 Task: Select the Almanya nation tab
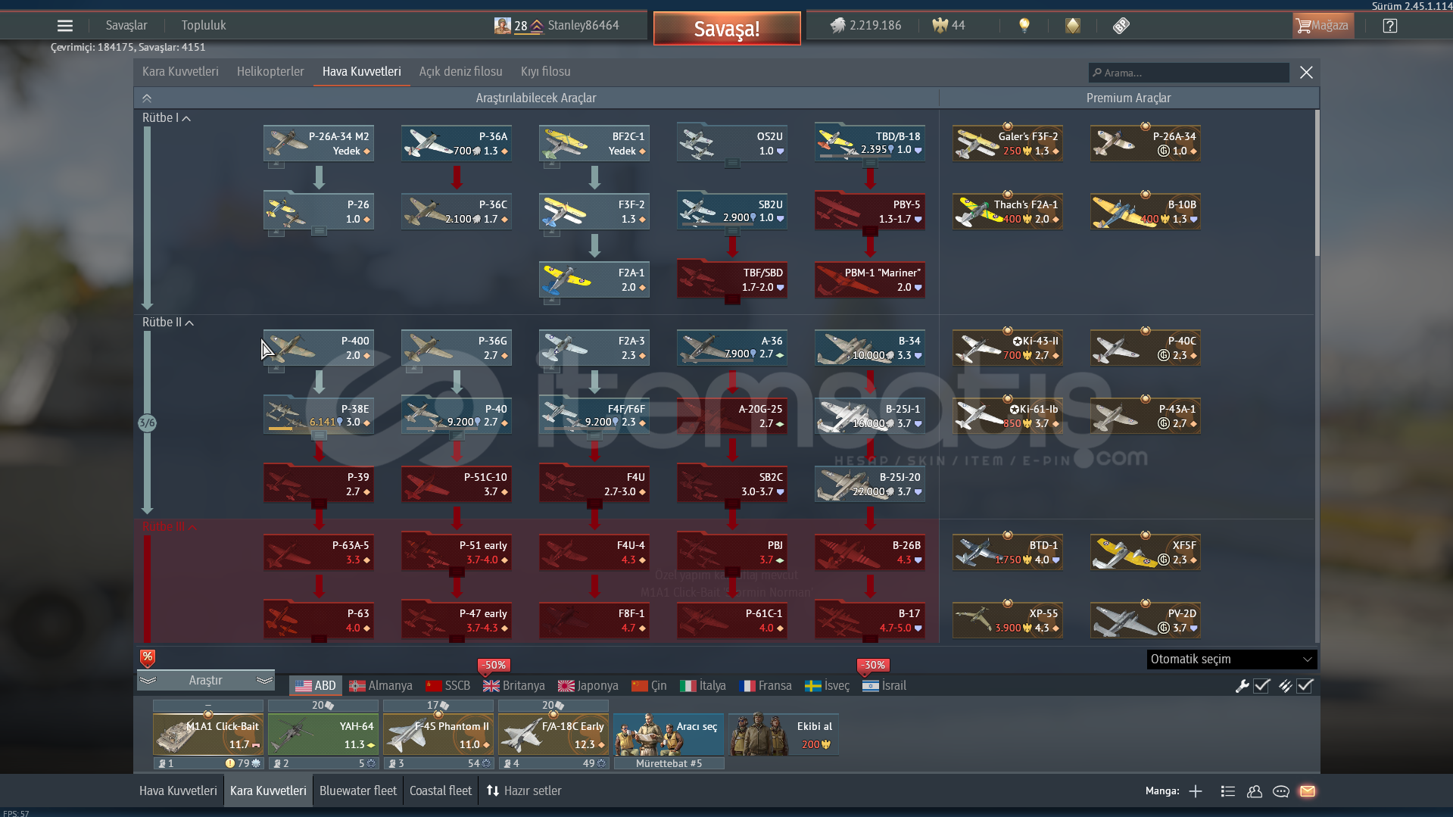381,686
